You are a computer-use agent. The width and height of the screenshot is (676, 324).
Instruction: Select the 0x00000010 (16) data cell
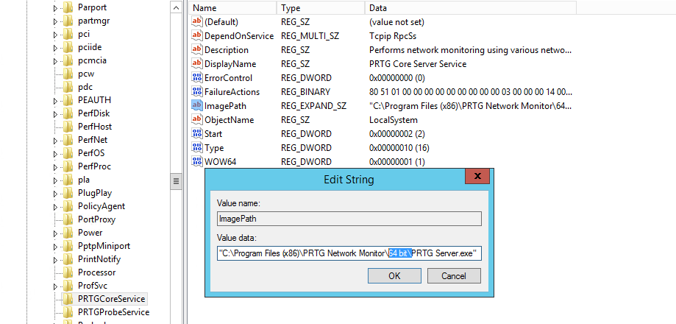click(x=399, y=147)
